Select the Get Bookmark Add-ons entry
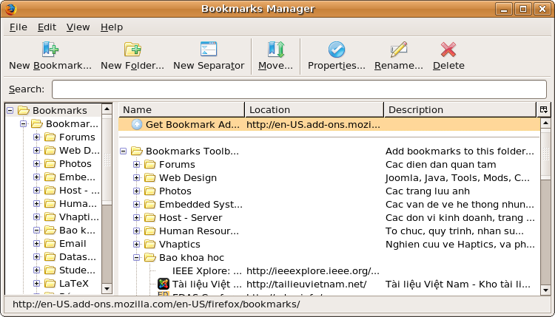Viewport: 555px width, 317px height. tap(192, 124)
